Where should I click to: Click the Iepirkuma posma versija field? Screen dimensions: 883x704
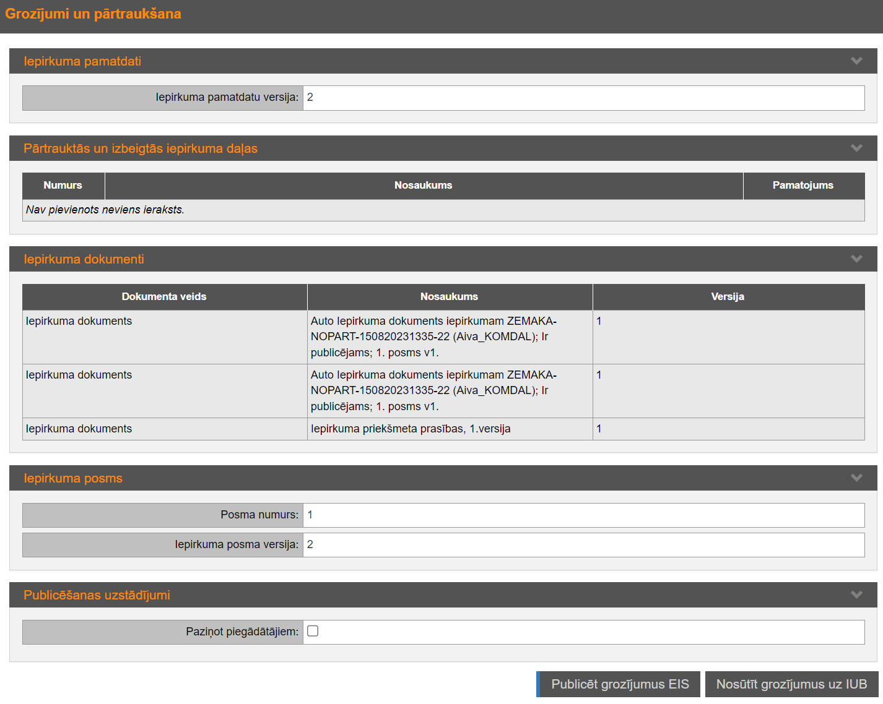pyautogui.click(x=583, y=544)
